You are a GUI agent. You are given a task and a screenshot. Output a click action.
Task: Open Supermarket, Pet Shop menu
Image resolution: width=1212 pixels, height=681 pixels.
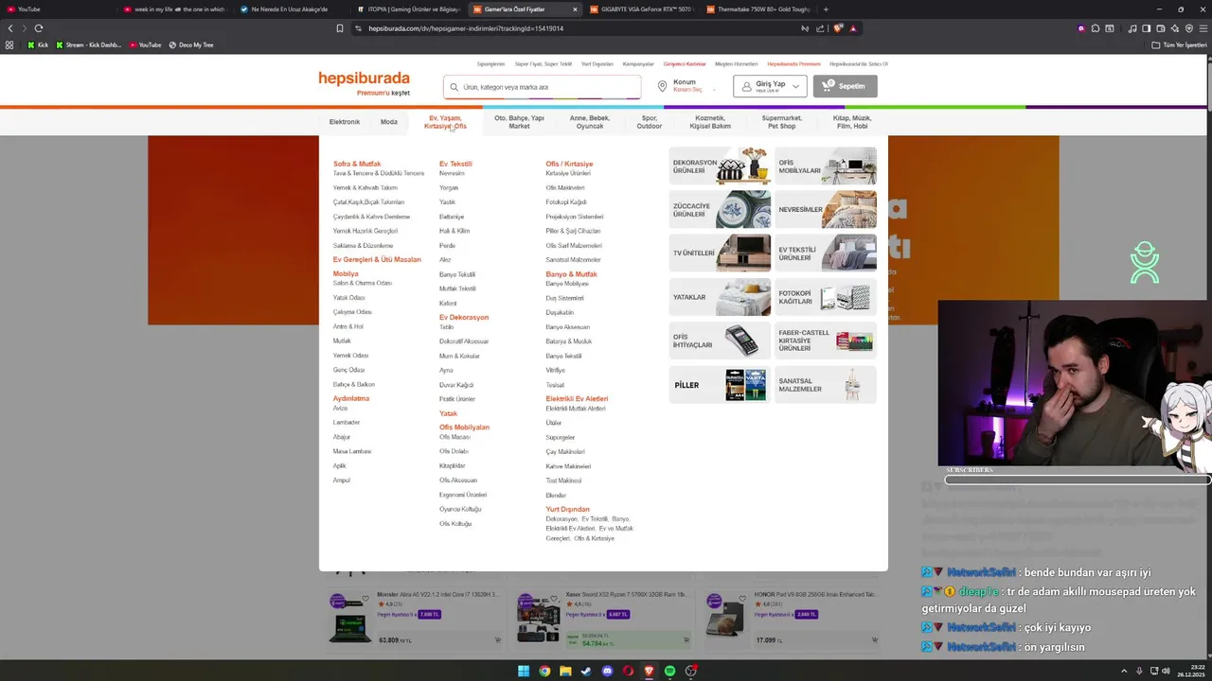[782, 122]
